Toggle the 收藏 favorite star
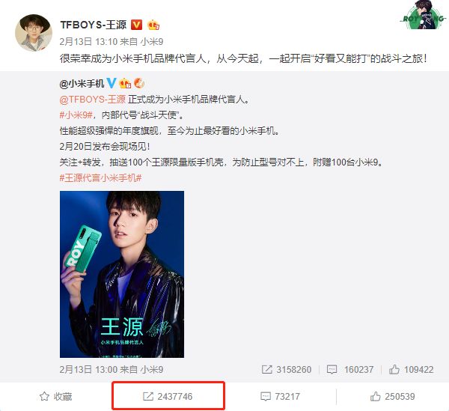 tap(56, 396)
